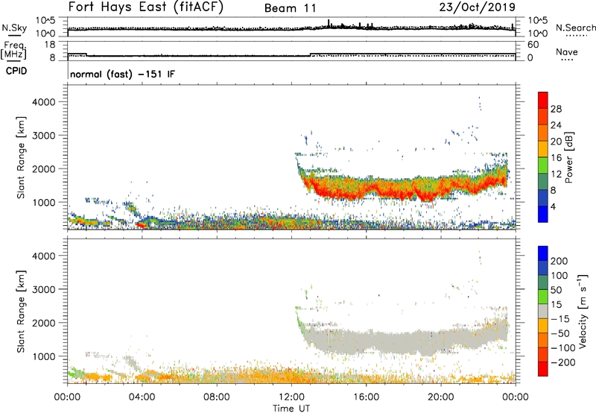596x413 pixels.
Task: Click velocity panel 'Slant Range [km]' axis label
Action: 21,311
